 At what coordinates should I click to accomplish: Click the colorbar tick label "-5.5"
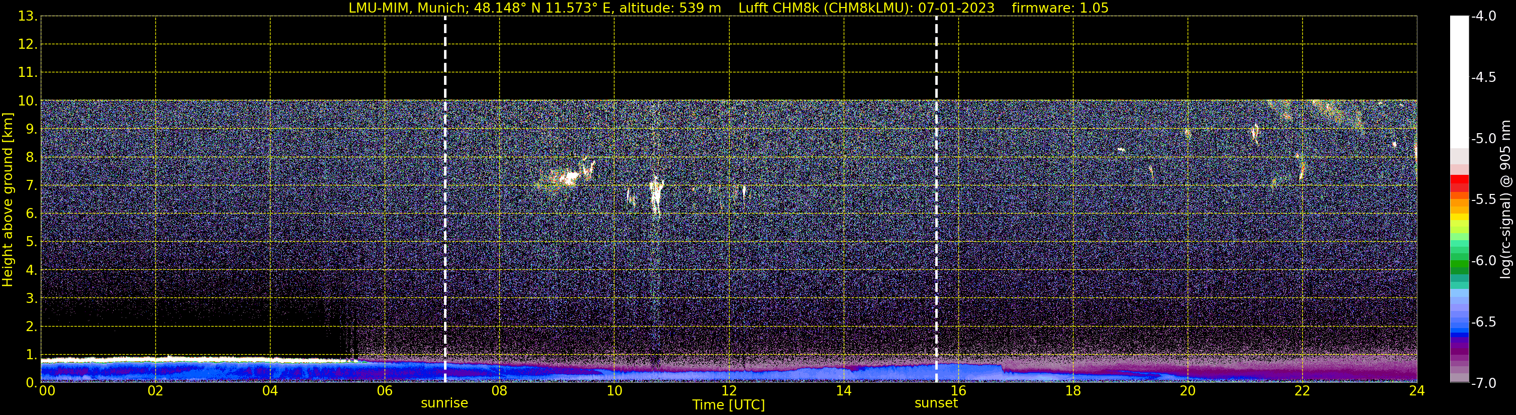click(1484, 200)
